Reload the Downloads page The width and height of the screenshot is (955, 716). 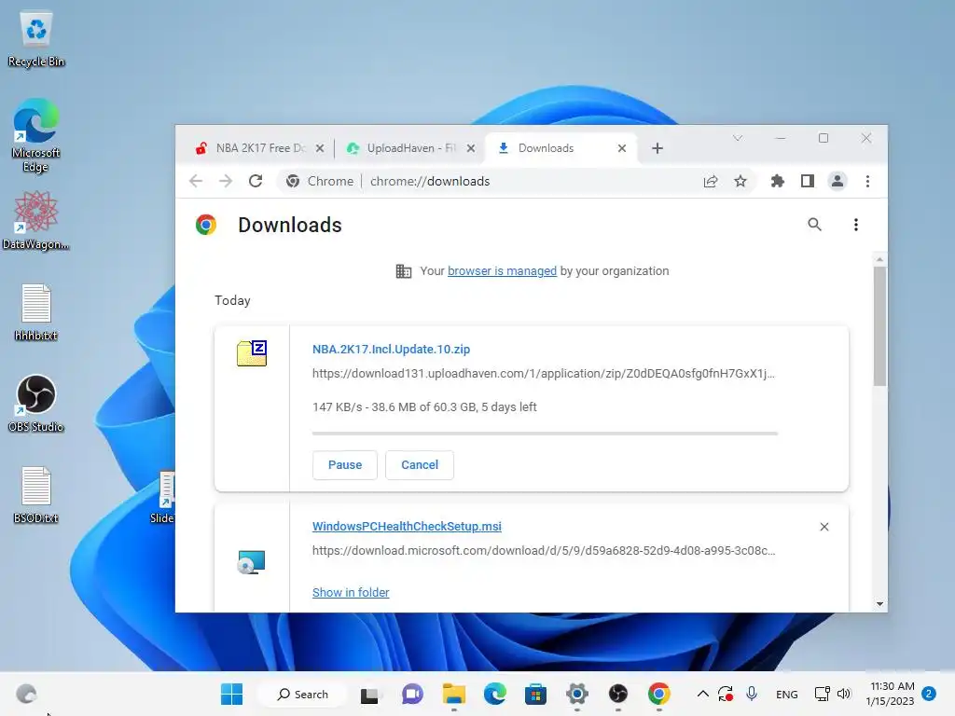pos(256,181)
